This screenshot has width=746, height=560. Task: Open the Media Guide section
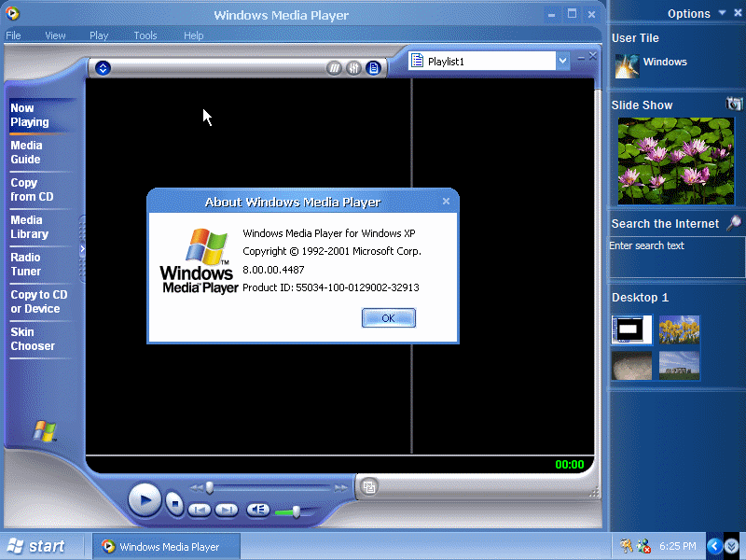(x=27, y=152)
